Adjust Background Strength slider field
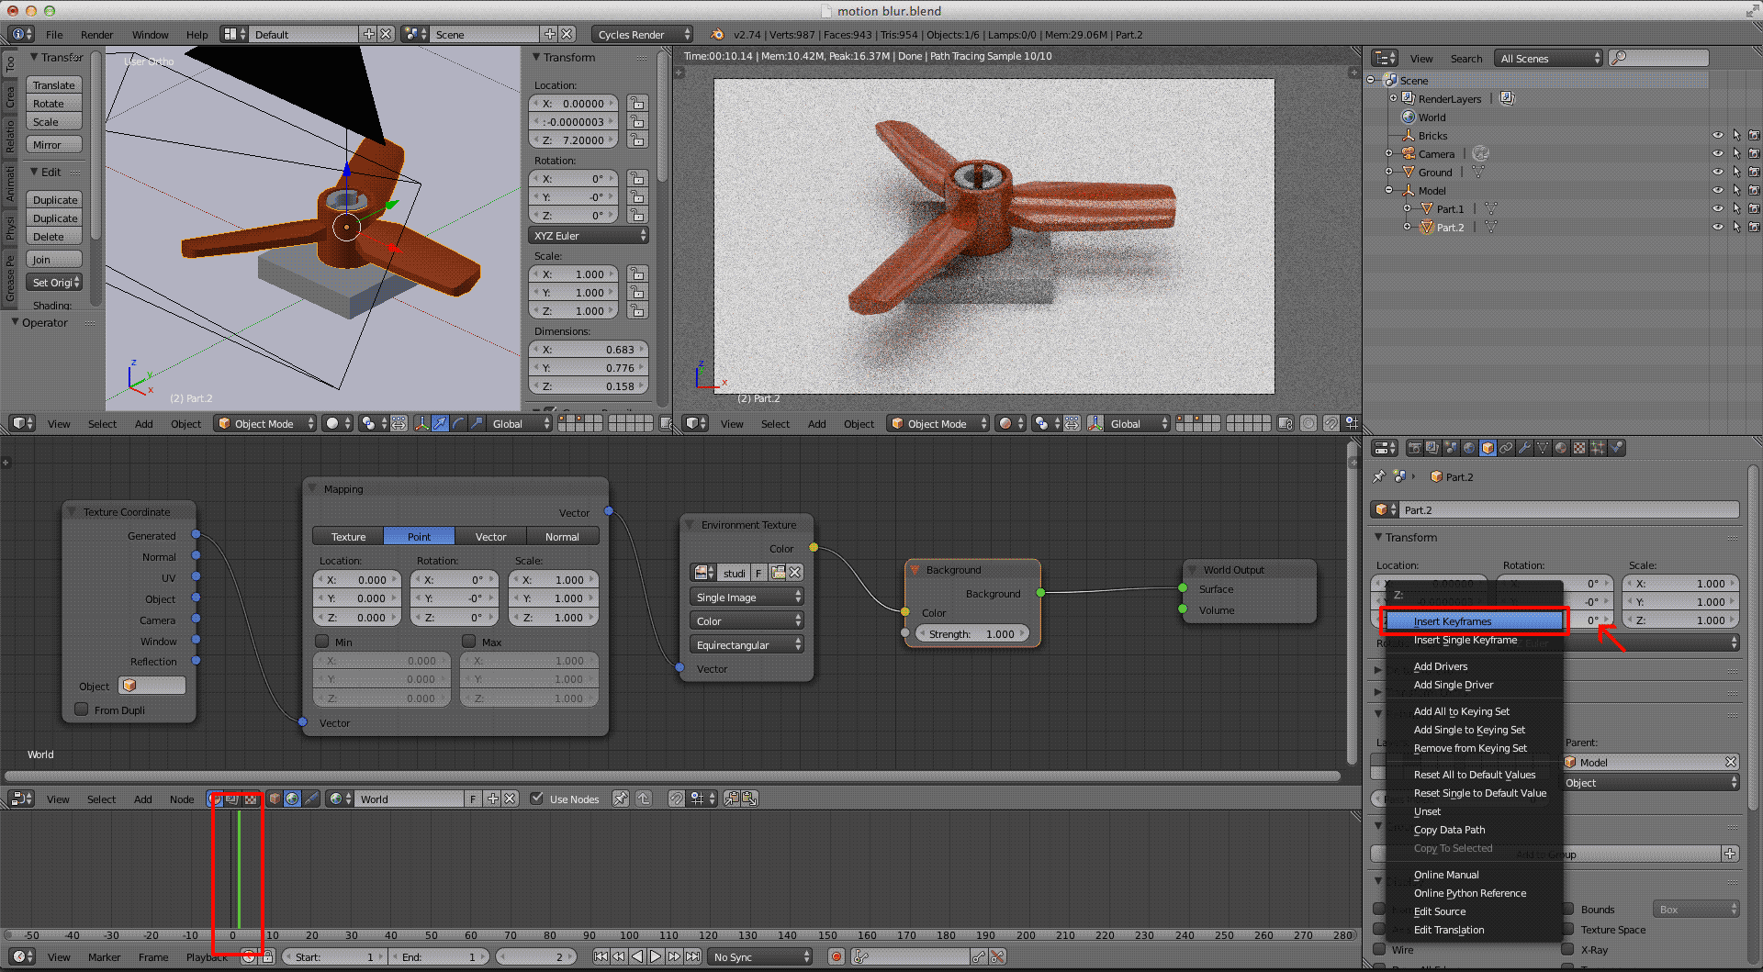Image resolution: width=1763 pixels, height=972 pixels. tap(972, 633)
